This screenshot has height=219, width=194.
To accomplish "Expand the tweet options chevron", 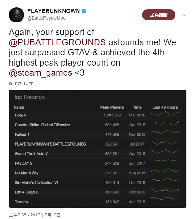I will coord(184,15).
